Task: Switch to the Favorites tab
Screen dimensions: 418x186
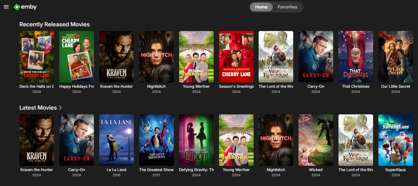Action: (x=287, y=7)
